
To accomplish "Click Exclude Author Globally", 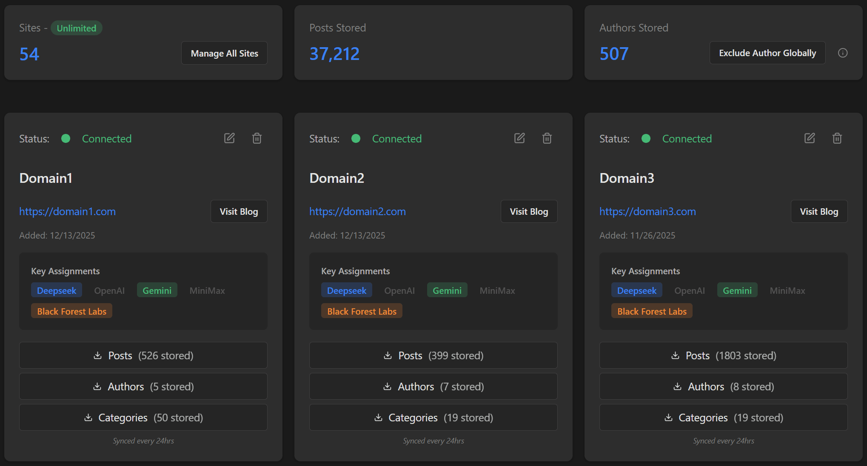I will click(x=767, y=52).
